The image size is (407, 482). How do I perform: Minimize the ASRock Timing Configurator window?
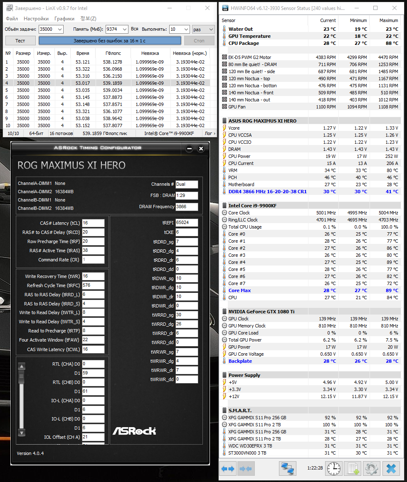190,149
